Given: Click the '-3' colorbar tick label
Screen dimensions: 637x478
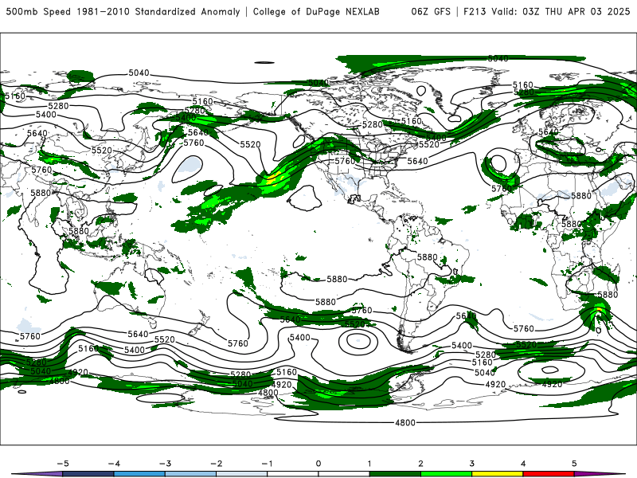Looking at the screenshot, I should (165, 464).
